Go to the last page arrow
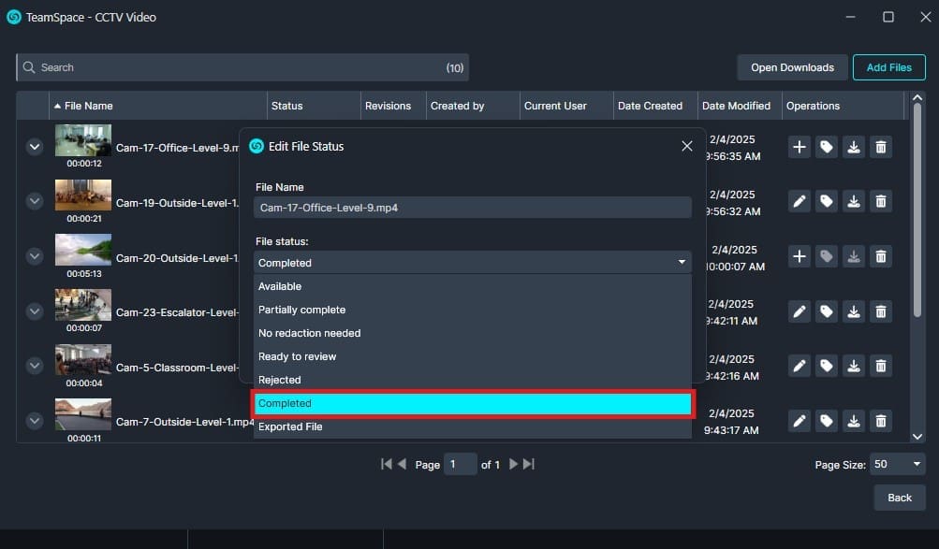 529,464
